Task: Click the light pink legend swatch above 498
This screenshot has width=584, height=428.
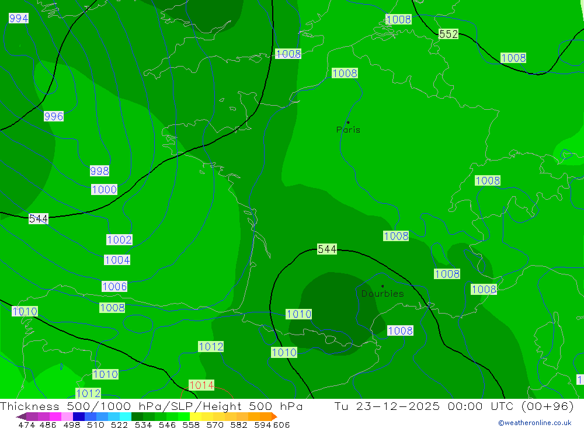Action: click(67, 416)
